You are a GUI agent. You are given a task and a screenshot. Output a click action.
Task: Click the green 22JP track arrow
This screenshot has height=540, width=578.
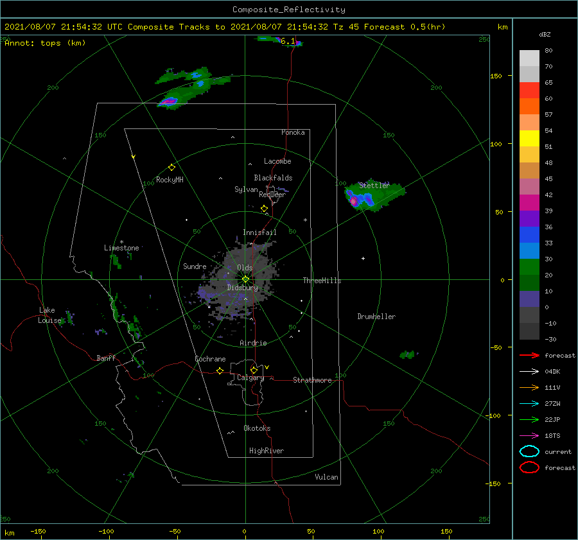529,419
